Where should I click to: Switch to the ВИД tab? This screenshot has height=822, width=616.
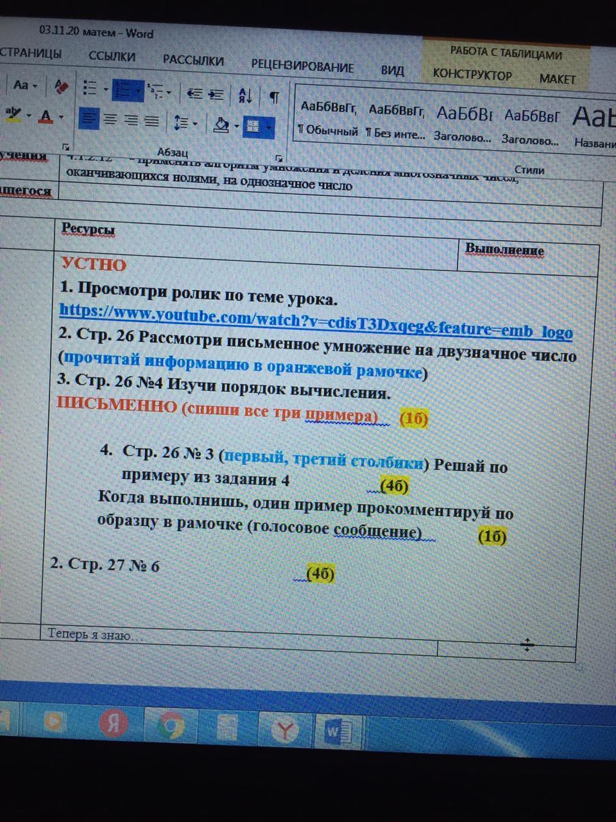[392, 70]
